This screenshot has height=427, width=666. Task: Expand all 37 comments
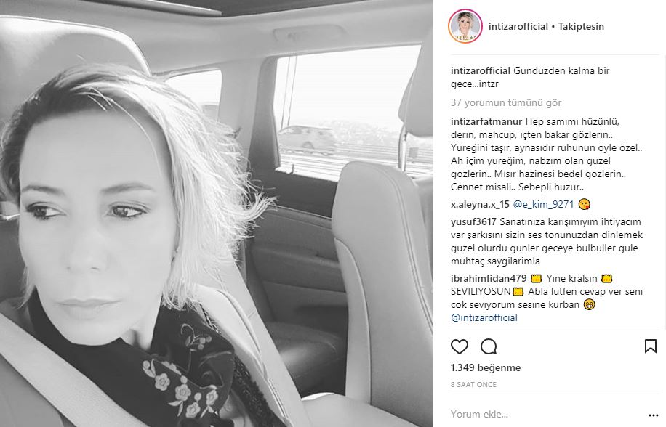(506, 102)
